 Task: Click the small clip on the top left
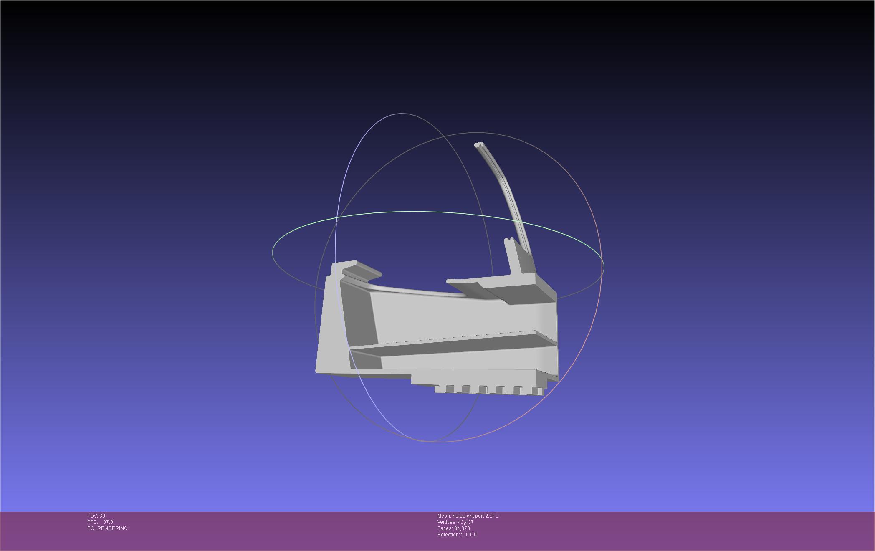pyautogui.click(x=361, y=270)
